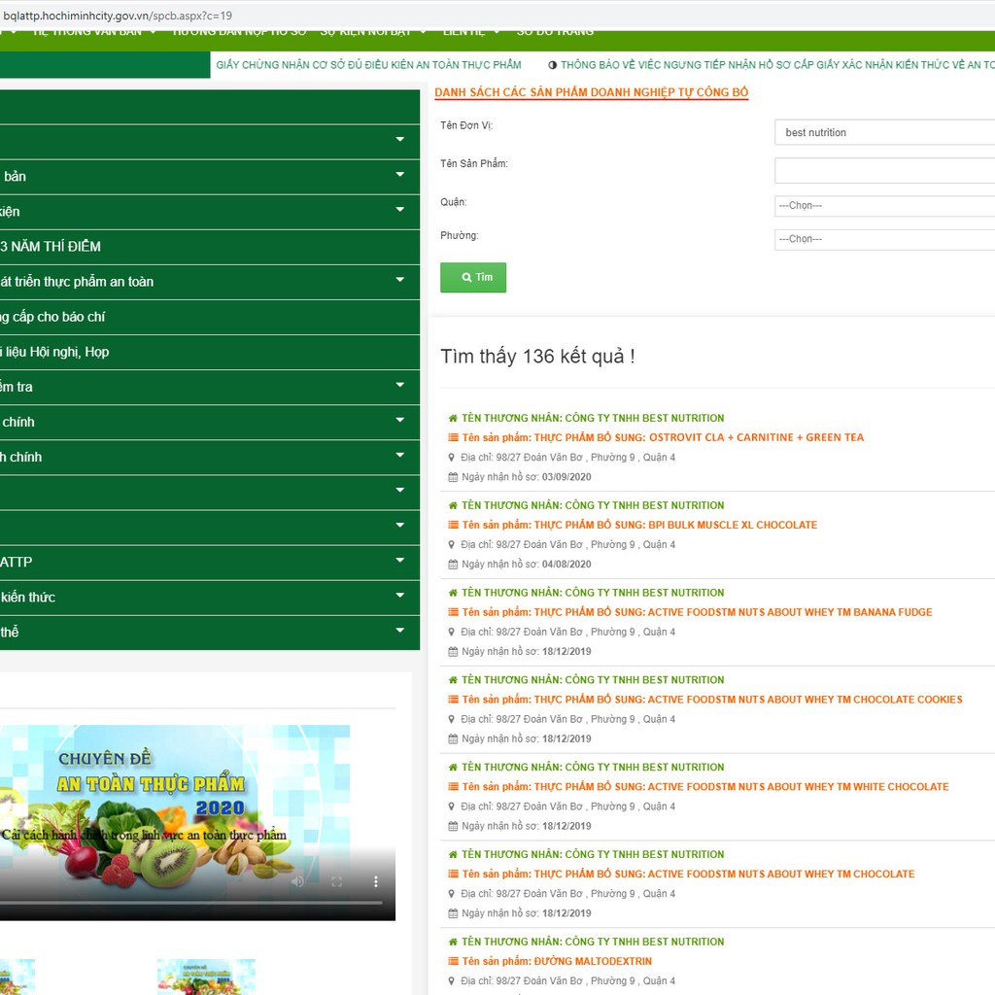Image resolution: width=995 pixels, height=995 pixels.
Task: Click location pin icon in second result's address
Action: pos(452,544)
